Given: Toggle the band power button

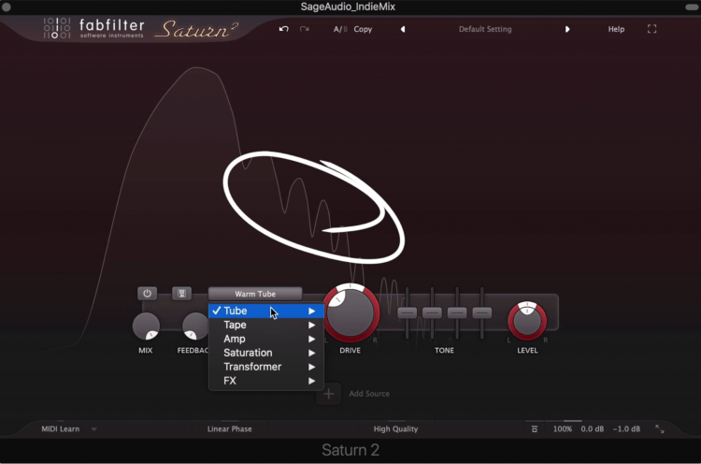Looking at the screenshot, I should (147, 294).
